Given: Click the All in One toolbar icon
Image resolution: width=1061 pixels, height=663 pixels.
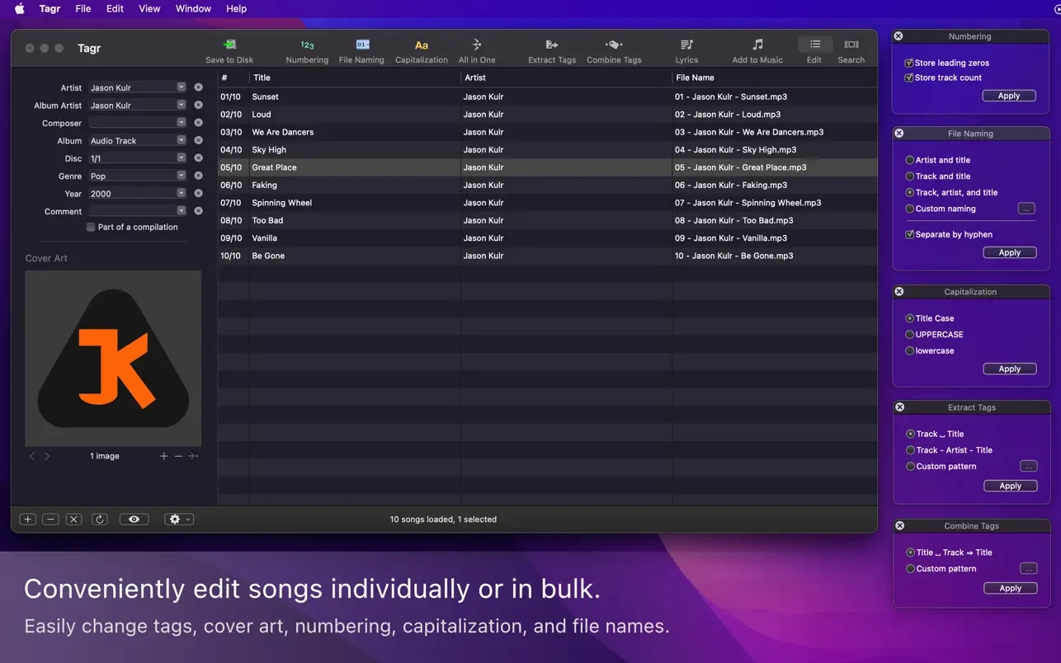Looking at the screenshot, I should [x=476, y=48].
